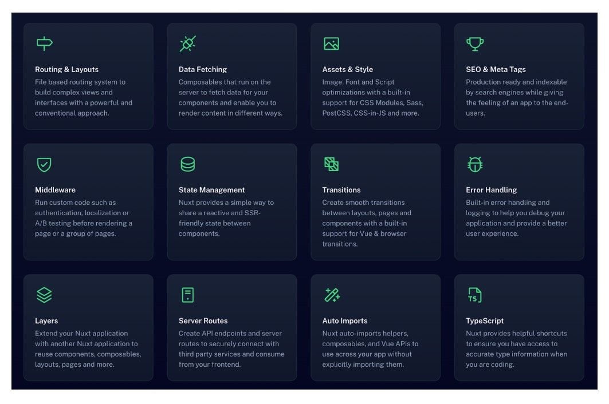
Task: Click the Assets & Style image icon
Action: click(x=332, y=43)
